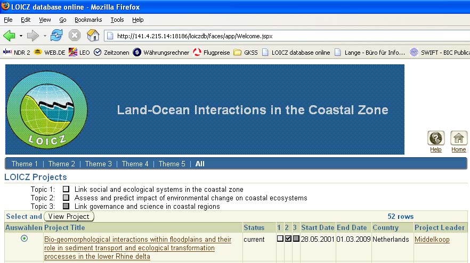Toggle the checked Topic 2 checkbox in row
The image size is (470, 263).
point(288,239)
